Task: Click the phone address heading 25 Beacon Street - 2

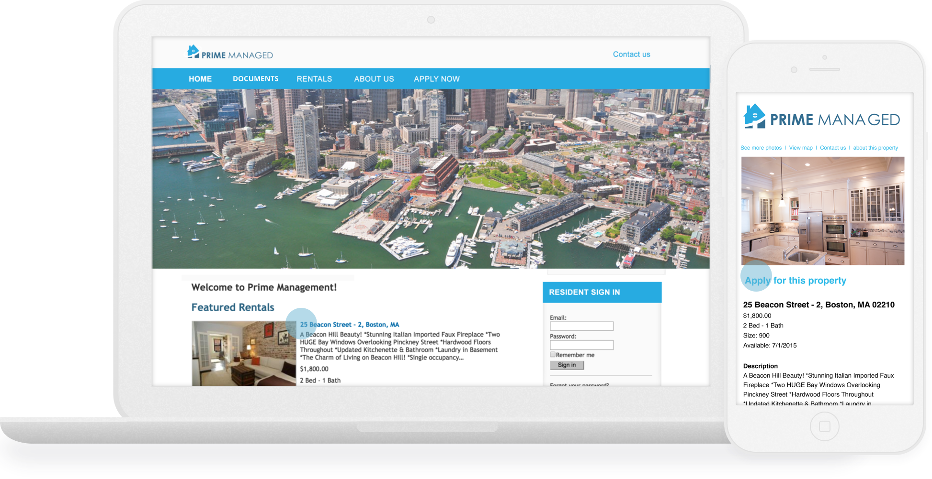Action: click(819, 305)
